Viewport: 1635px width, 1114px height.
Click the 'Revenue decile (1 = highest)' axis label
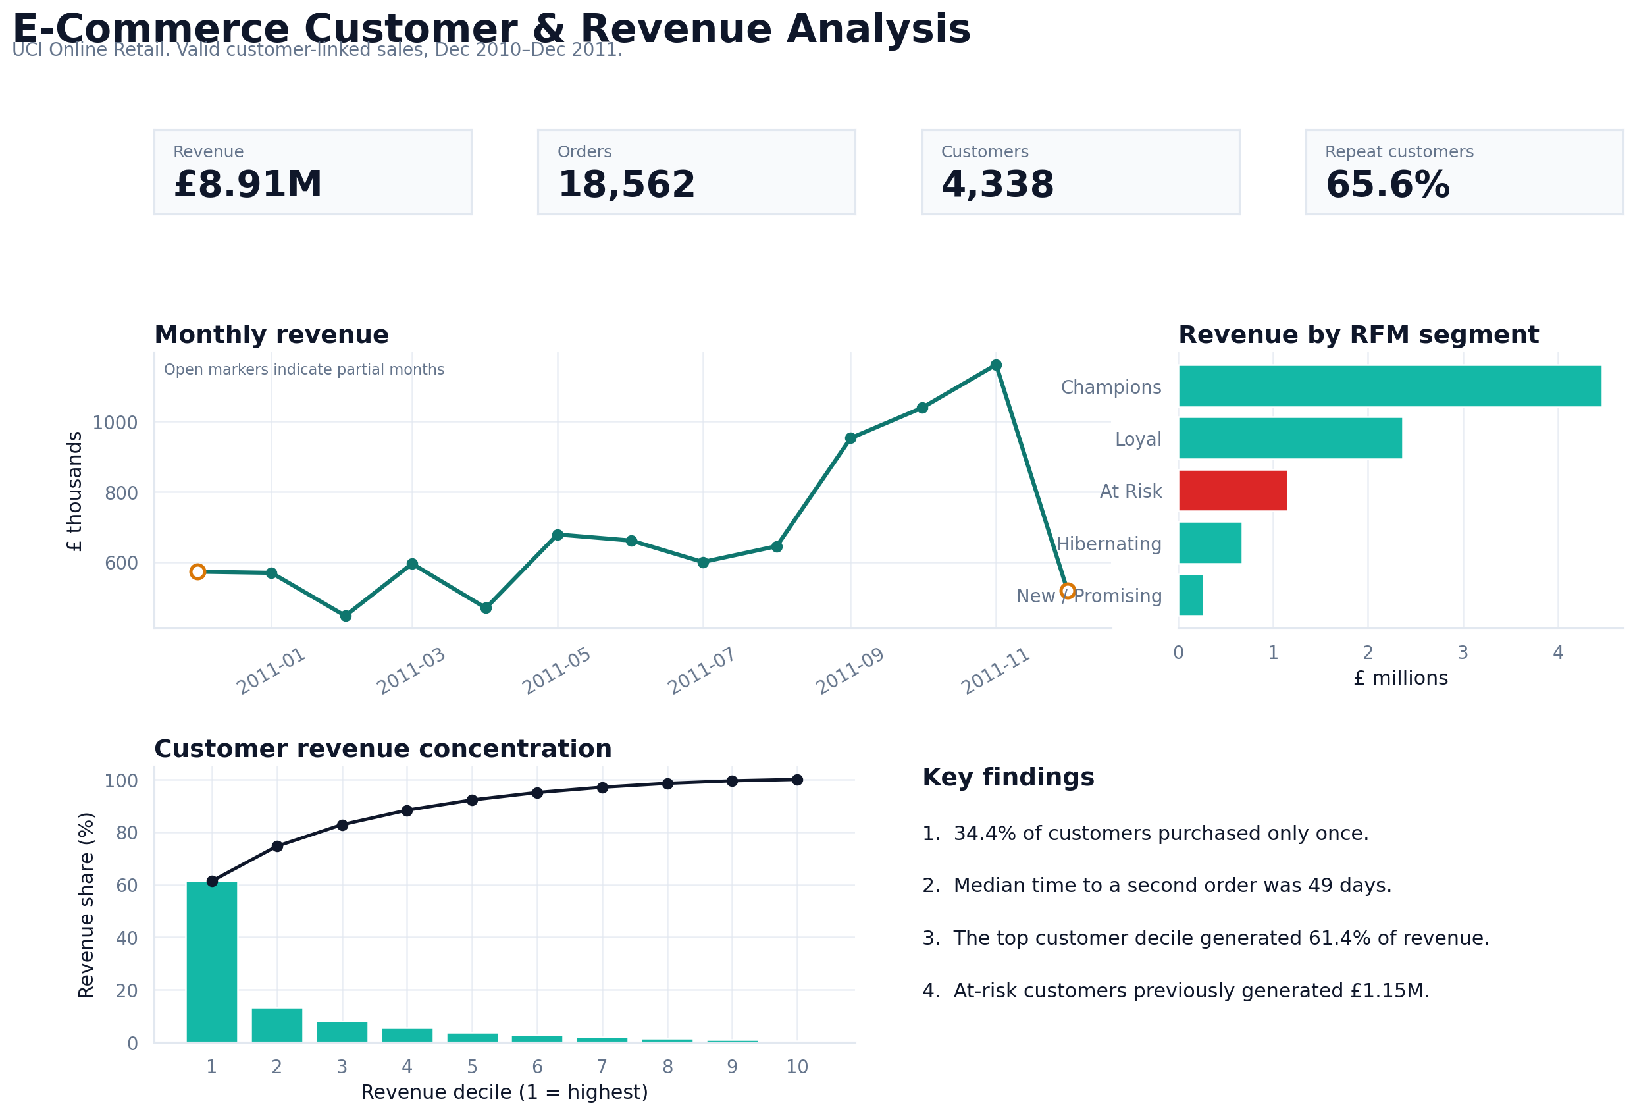[x=504, y=1092]
